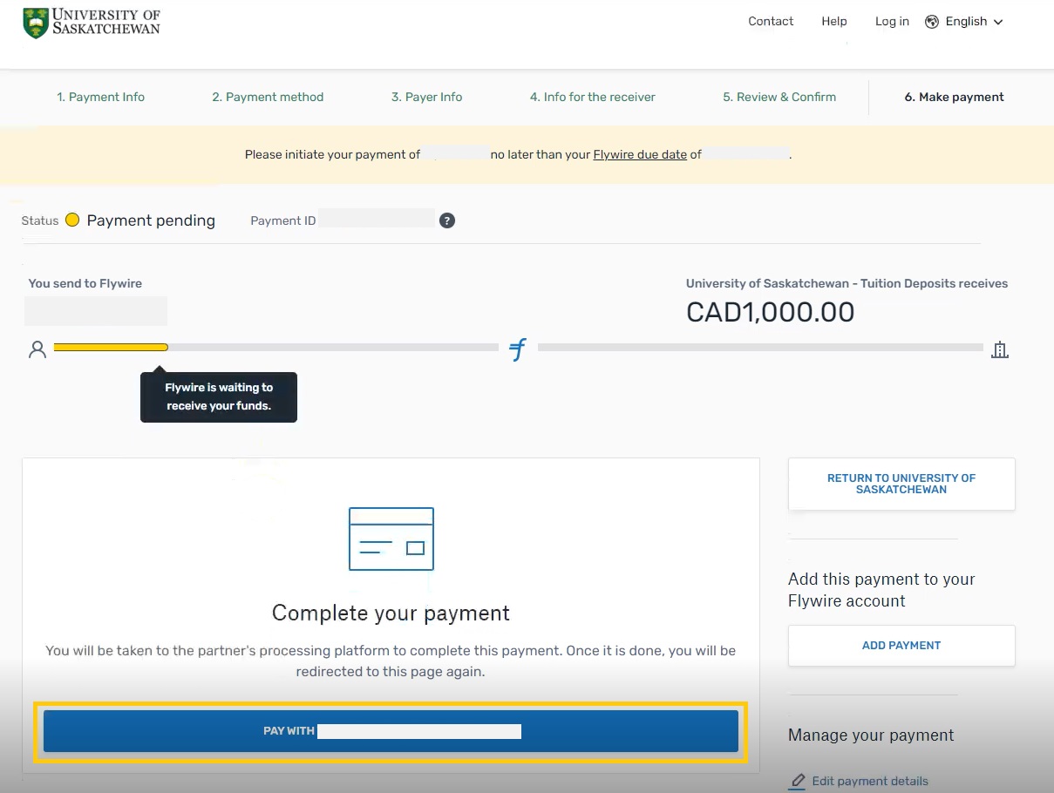Click 'Add this payment to your Flywire account' text
Image resolution: width=1054 pixels, height=793 pixels.
[x=881, y=590]
